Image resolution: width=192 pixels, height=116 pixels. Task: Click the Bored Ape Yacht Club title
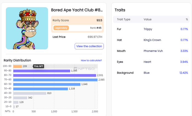[x=77, y=10]
